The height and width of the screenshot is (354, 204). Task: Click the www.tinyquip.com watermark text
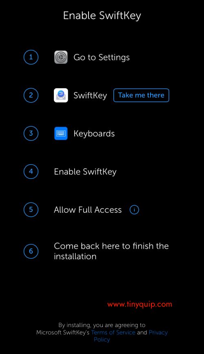[140, 304]
